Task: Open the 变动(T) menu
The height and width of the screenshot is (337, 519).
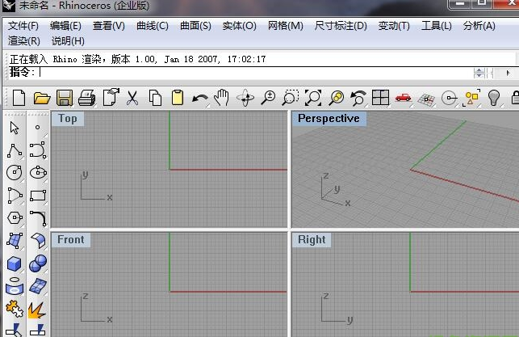Action: 394,26
